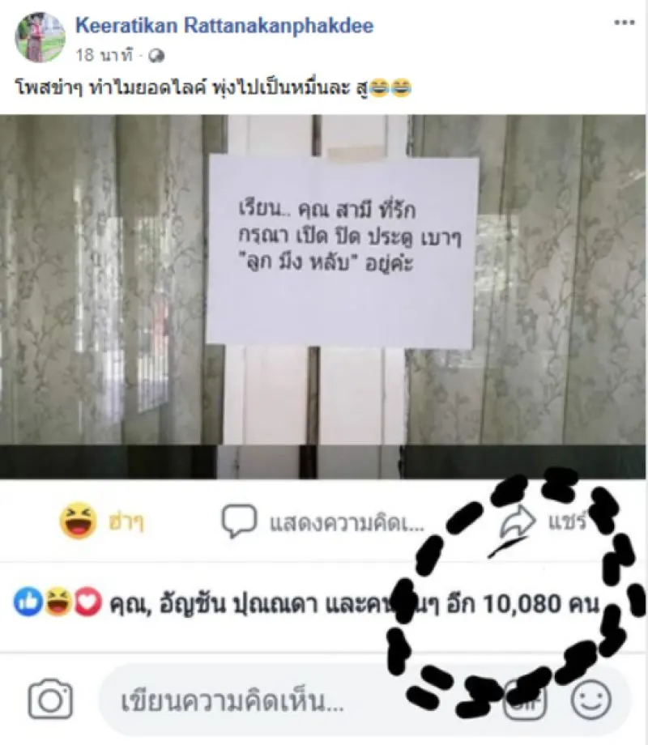This screenshot has height=745, width=648.
Task: Click the 18 นาที post timestamp
Action: tap(104, 56)
